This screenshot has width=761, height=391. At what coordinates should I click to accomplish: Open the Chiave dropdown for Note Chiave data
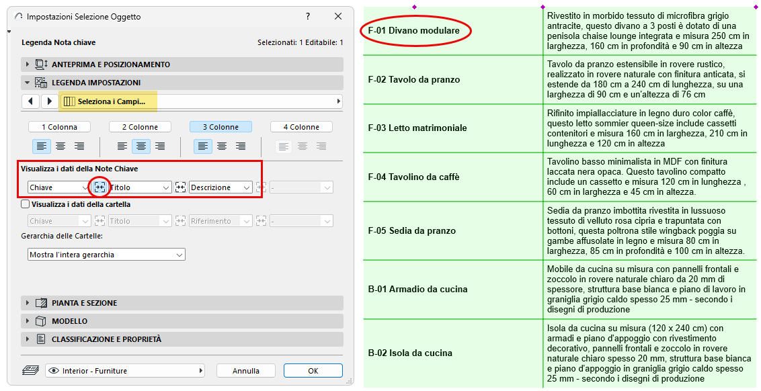tap(59, 187)
